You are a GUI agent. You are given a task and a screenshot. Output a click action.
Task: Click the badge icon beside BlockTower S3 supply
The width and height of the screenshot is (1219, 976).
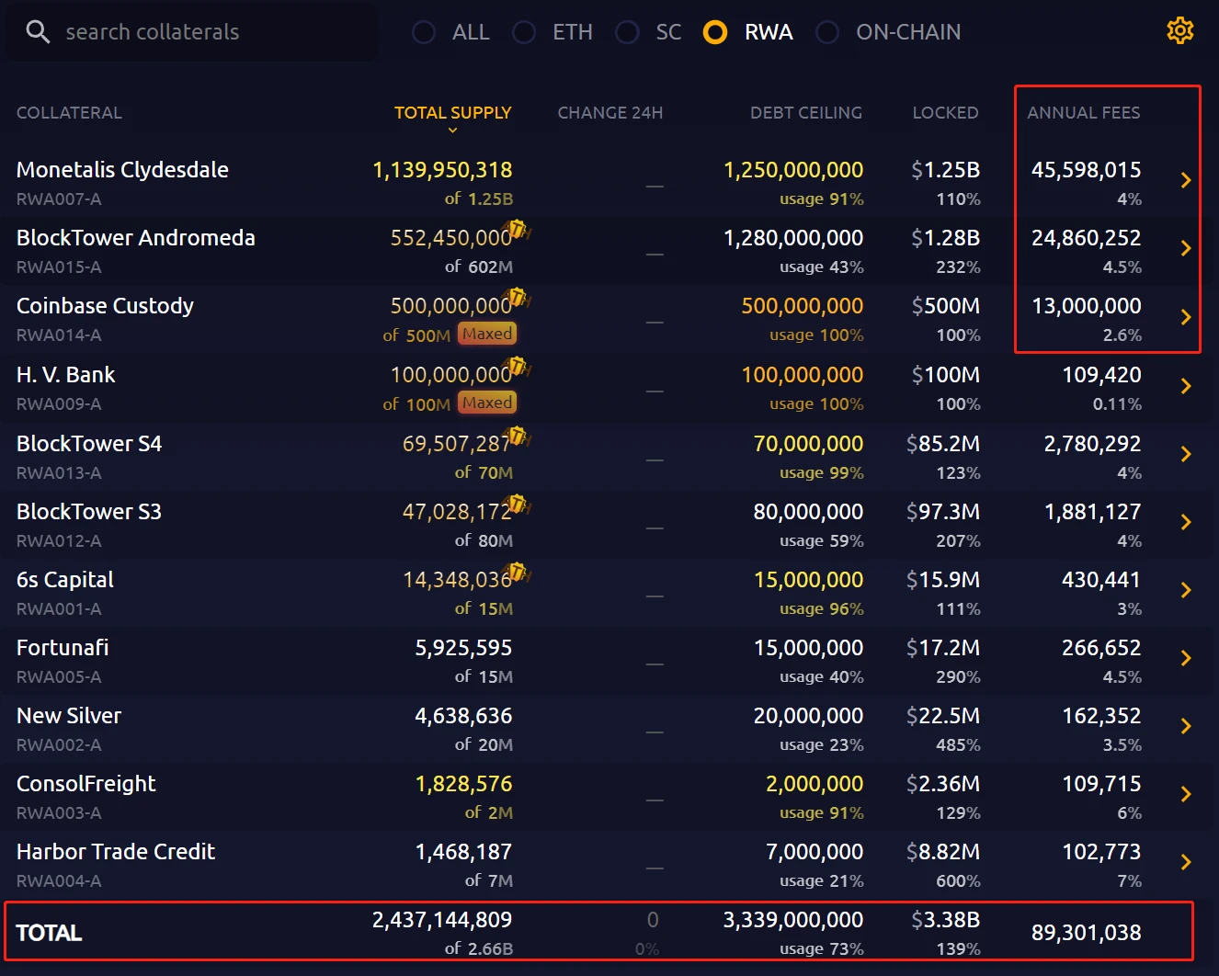[518, 504]
